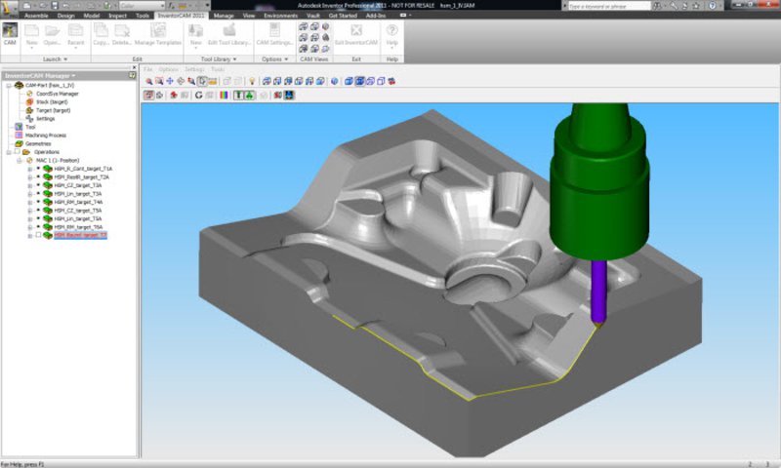Click the rainbow color bars icon
Screen dimensions: 781x468
[224, 96]
